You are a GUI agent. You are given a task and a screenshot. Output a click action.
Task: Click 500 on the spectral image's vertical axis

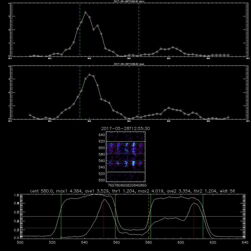(x=102, y=180)
